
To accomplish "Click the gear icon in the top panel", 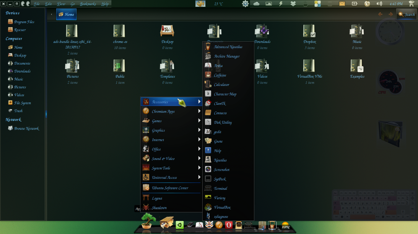I will click(245, 4).
